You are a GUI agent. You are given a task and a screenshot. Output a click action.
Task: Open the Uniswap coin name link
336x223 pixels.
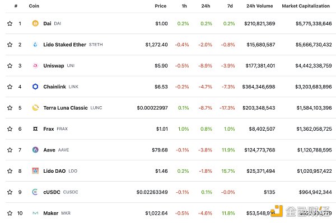click(54, 65)
